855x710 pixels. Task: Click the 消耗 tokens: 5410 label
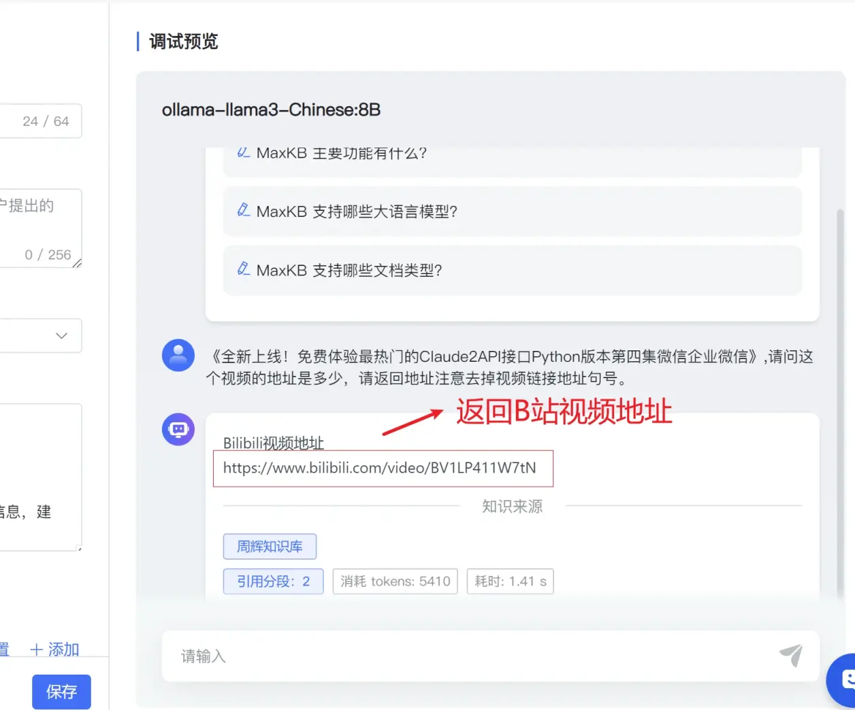click(395, 581)
